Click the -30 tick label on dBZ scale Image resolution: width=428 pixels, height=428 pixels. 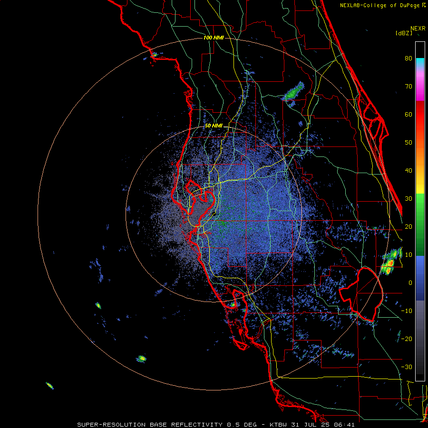407,367
